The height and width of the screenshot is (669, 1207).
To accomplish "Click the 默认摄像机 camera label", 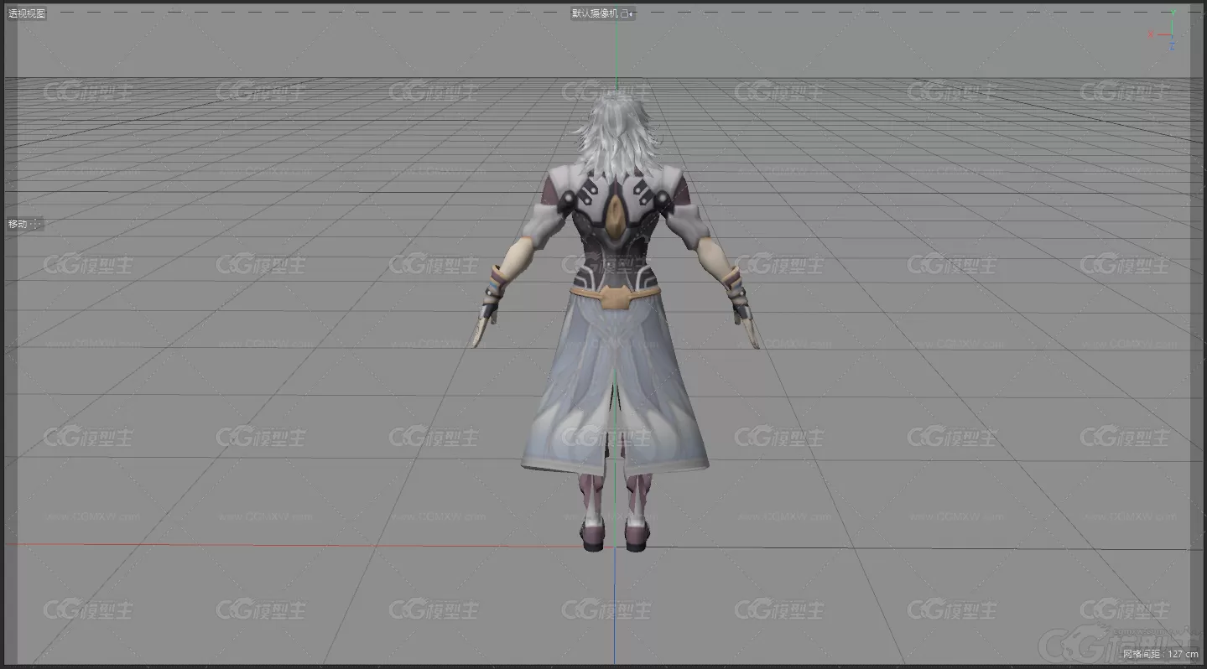I will point(595,13).
